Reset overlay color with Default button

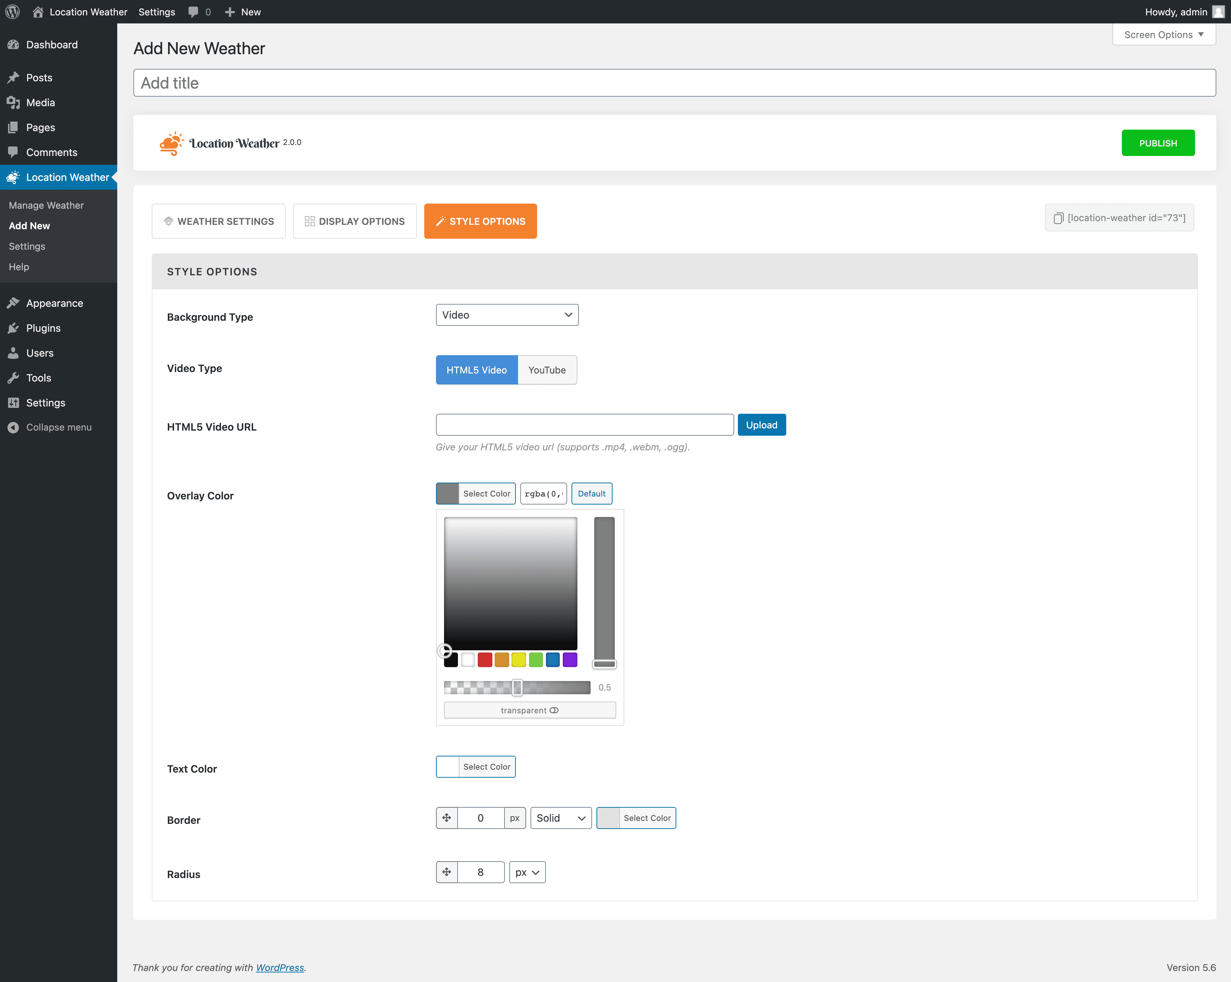592,494
